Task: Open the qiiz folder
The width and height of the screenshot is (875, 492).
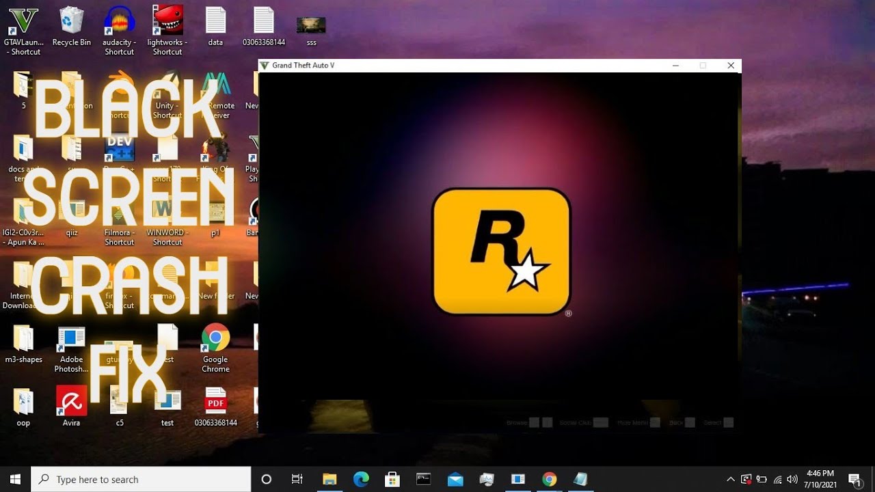Action: [x=71, y=217]
